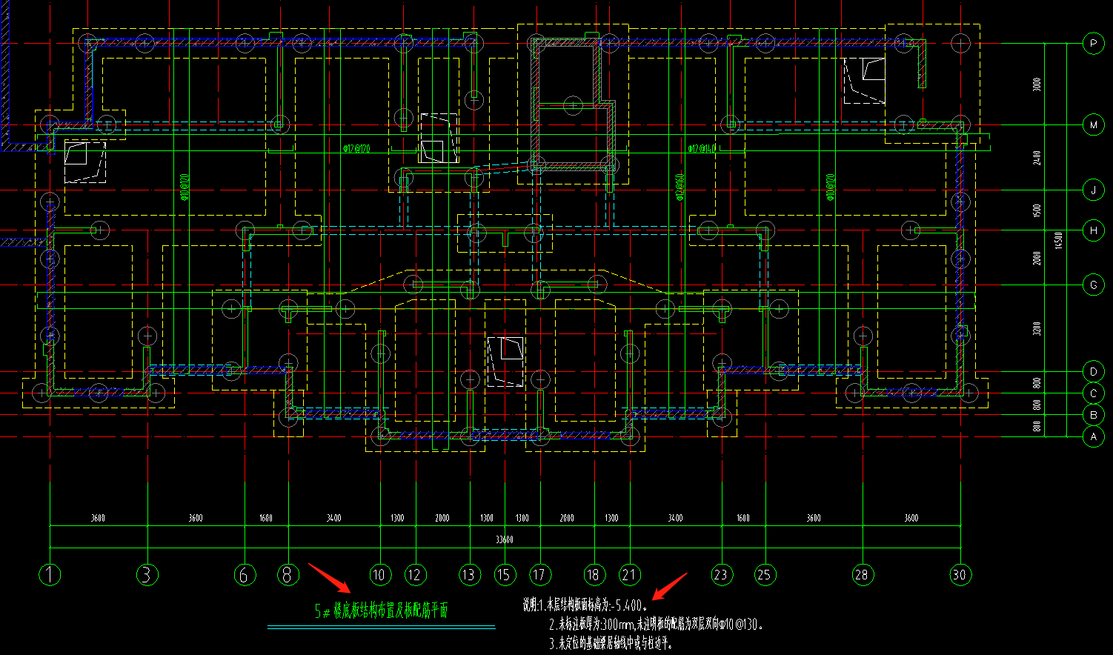
Task: Select axis bubble C on right
Action: [x=1094, y=393]
